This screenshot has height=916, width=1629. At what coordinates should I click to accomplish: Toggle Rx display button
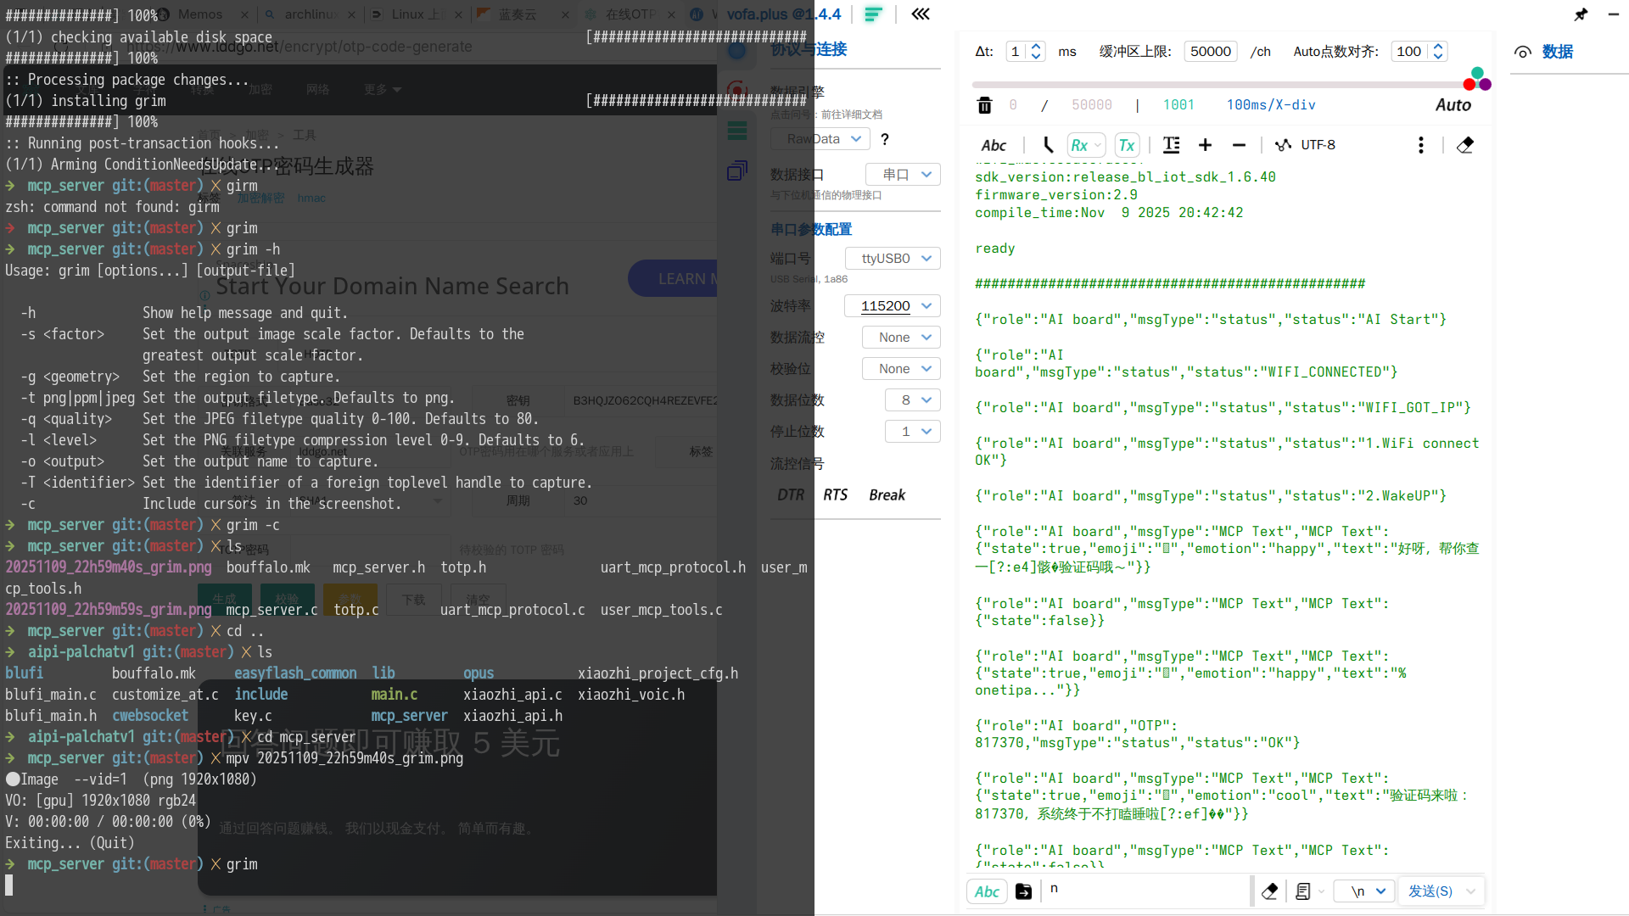(x=1079, y=145)
